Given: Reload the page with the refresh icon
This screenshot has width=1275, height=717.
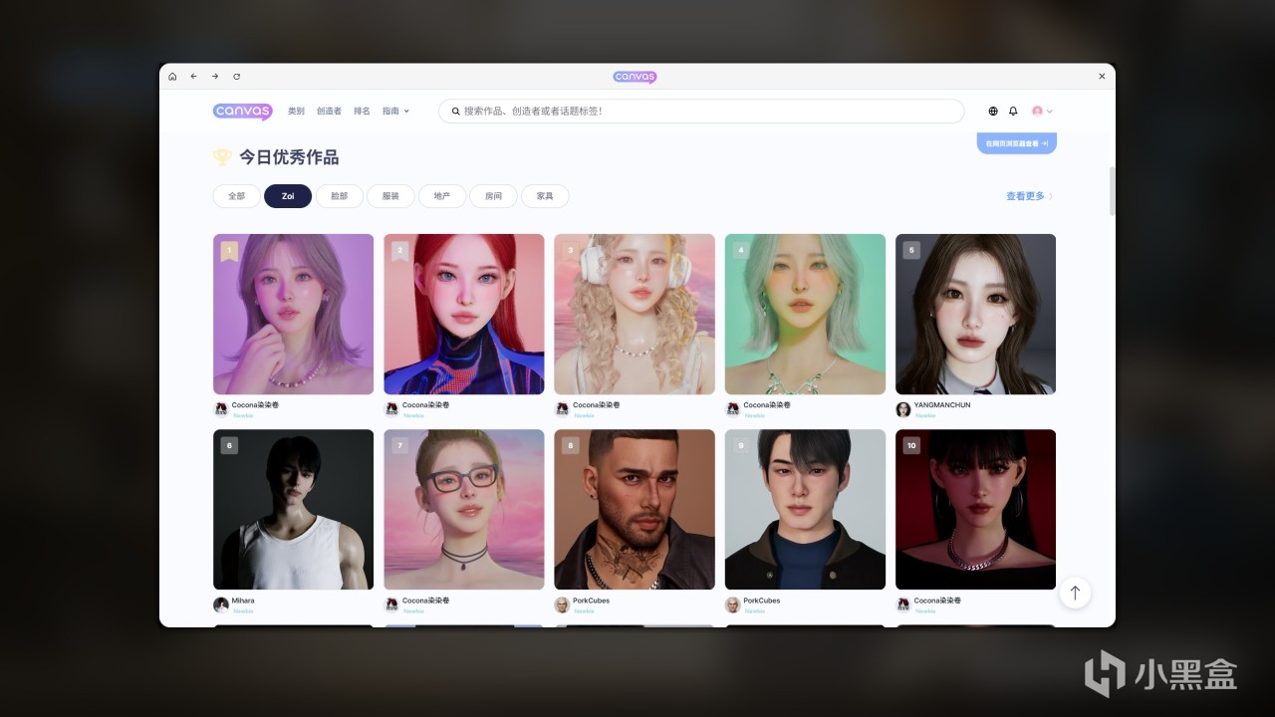Looking at the screenshot, I should pos(236,77).
